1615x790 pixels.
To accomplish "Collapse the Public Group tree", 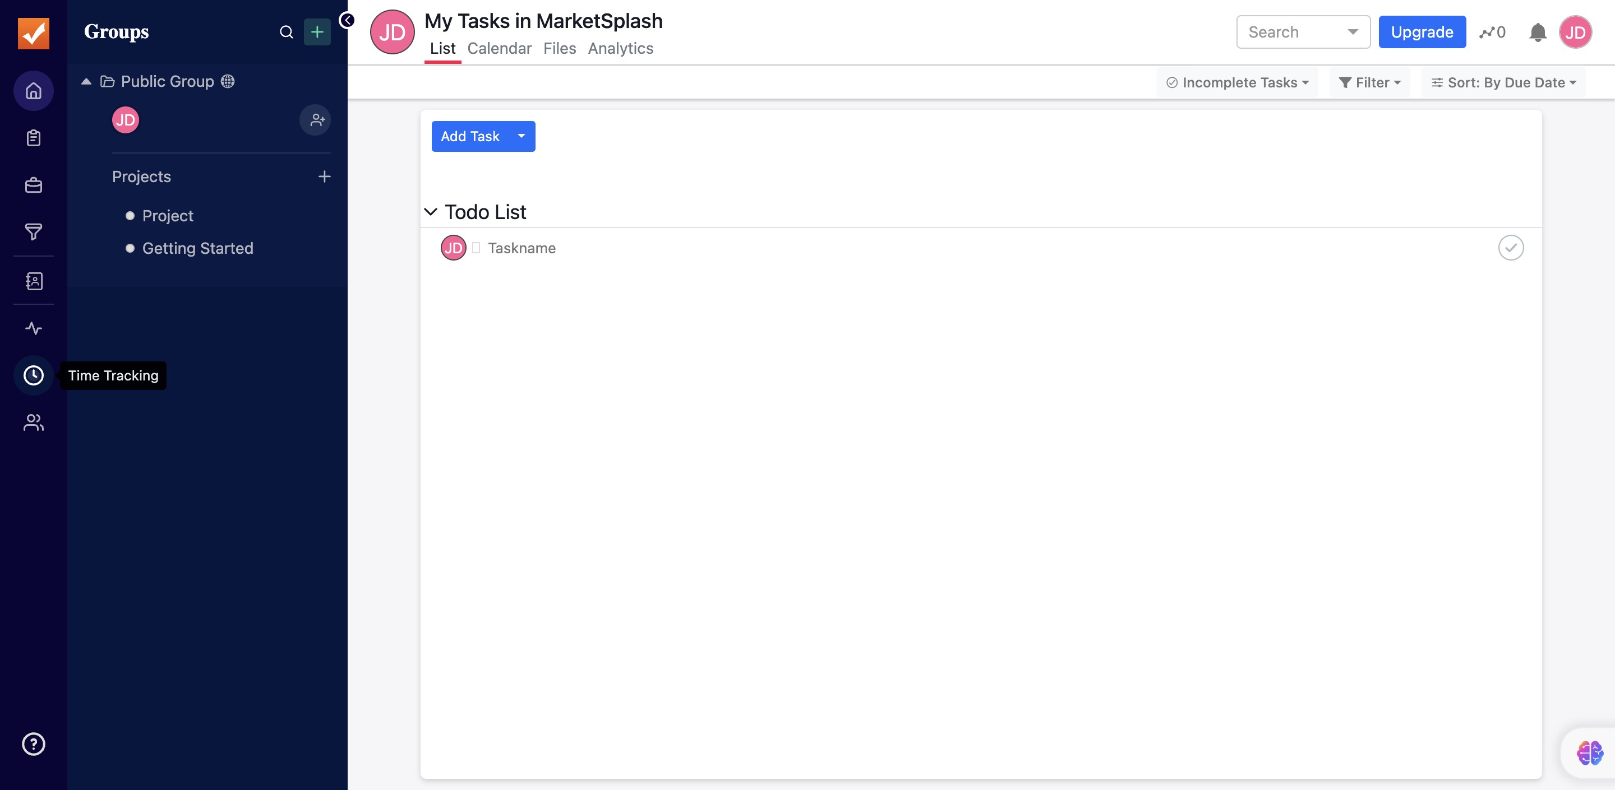I will (x=86, y=81).
